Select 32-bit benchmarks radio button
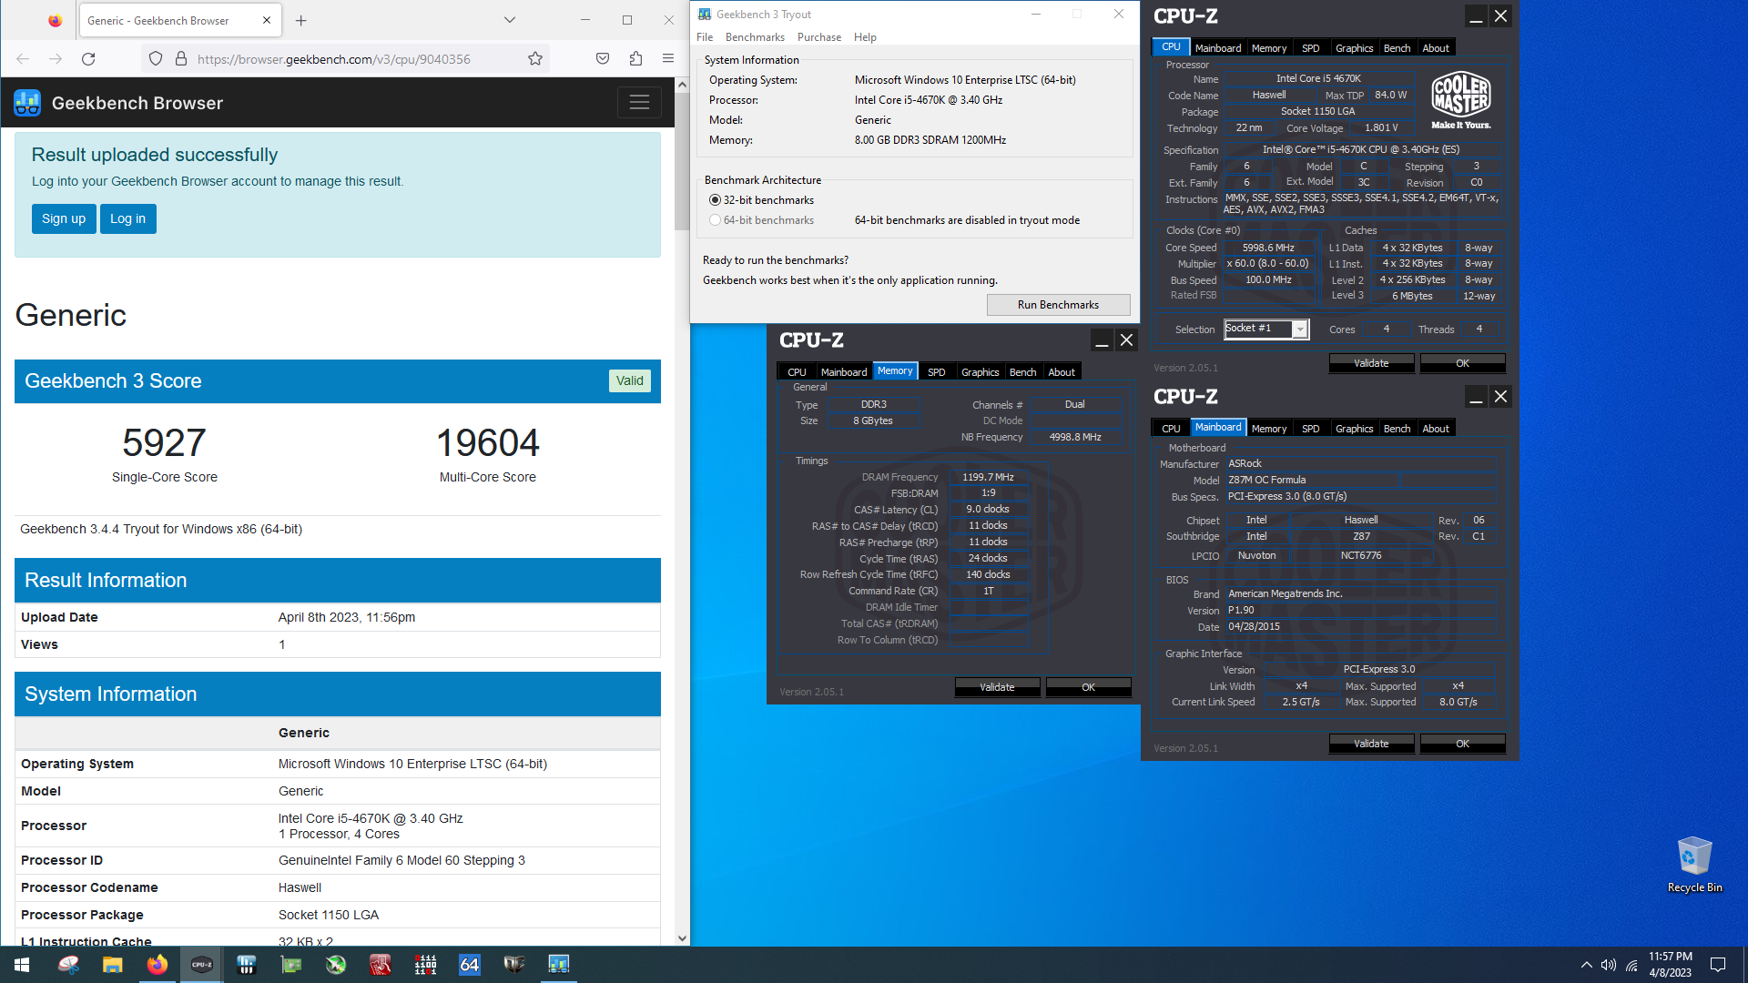This screenshot has height=983, width=1748. [715, 200]
